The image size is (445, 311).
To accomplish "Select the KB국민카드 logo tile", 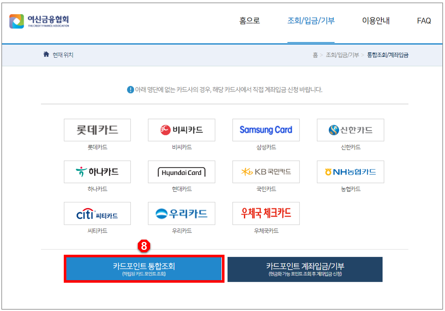I will tap(266, 172).
